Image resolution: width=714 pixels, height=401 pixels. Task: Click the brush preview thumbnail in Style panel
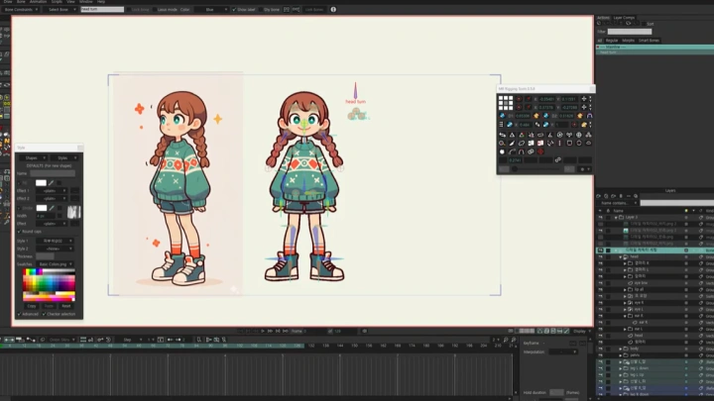point(73,211)
